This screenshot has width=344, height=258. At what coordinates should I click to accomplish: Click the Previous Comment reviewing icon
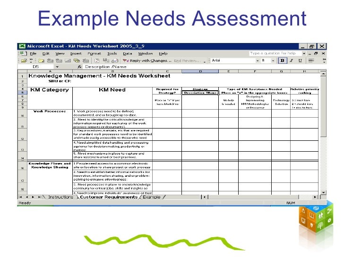pyautogui.click(x=50, y=60)
